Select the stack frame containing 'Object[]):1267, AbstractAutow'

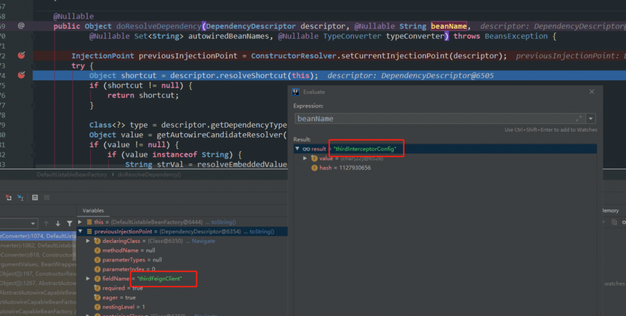coord(38,283)
